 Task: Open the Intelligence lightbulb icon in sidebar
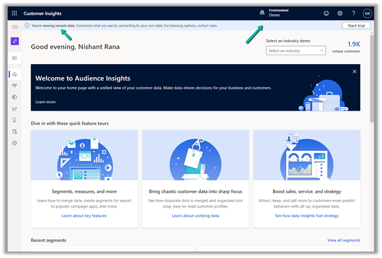pos(15,120)
